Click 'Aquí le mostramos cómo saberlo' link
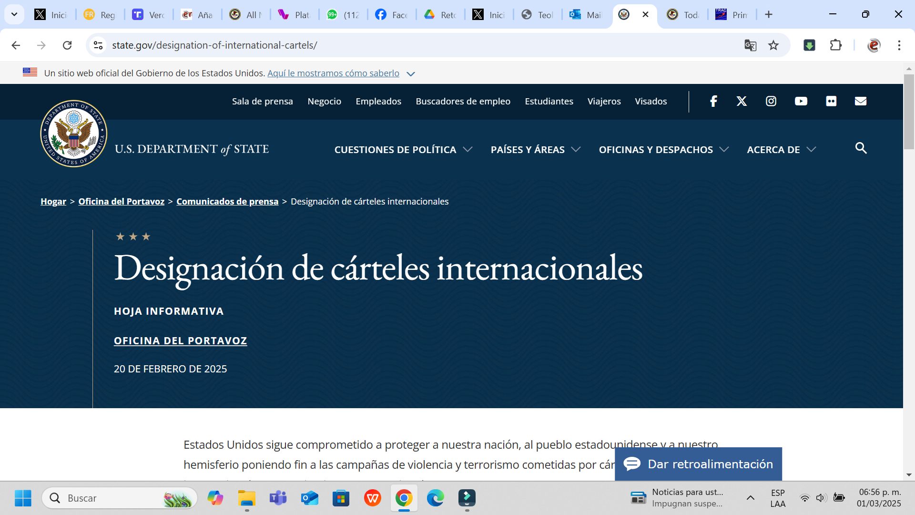The image size is (915, 515). coord(333,73)
